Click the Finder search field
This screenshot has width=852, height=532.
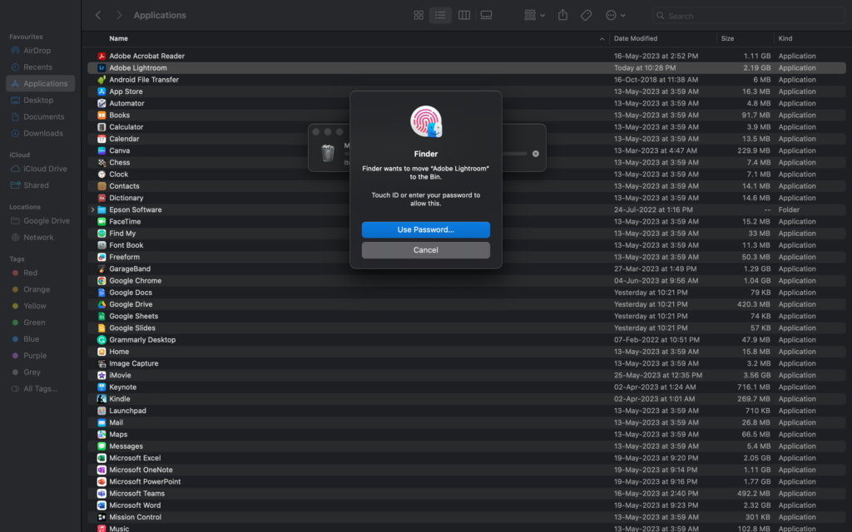[x=748, y=16]
